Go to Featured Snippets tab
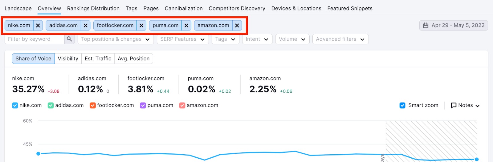Viewport: 493px width, 162px height. 350,8
